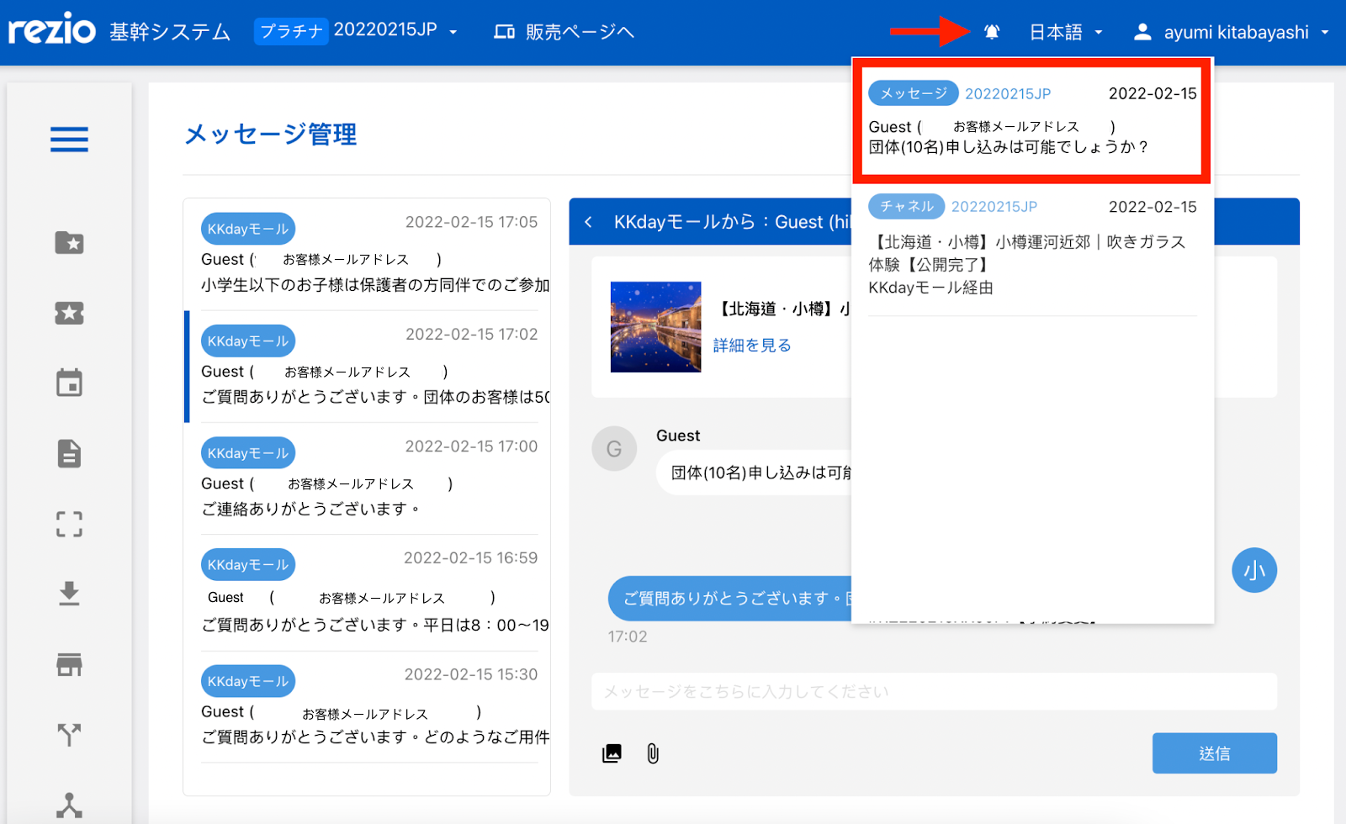Click the paperclip attachment icon
The height and width of the screenshot is (824, 1346).
click(652, 753)
